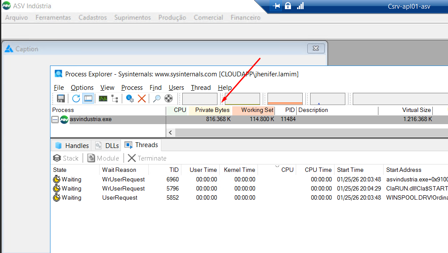448x253 pixels.
Task: Open the Ferramentas menu in ASV Indústria
Action: click(x=53, y=18)
